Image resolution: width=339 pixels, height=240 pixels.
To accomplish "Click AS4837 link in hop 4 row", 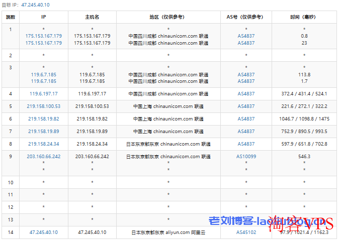I will click(246, 94).
